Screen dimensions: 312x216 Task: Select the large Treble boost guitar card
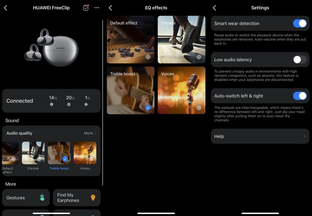pyautogui.click(x=131, y=90)
